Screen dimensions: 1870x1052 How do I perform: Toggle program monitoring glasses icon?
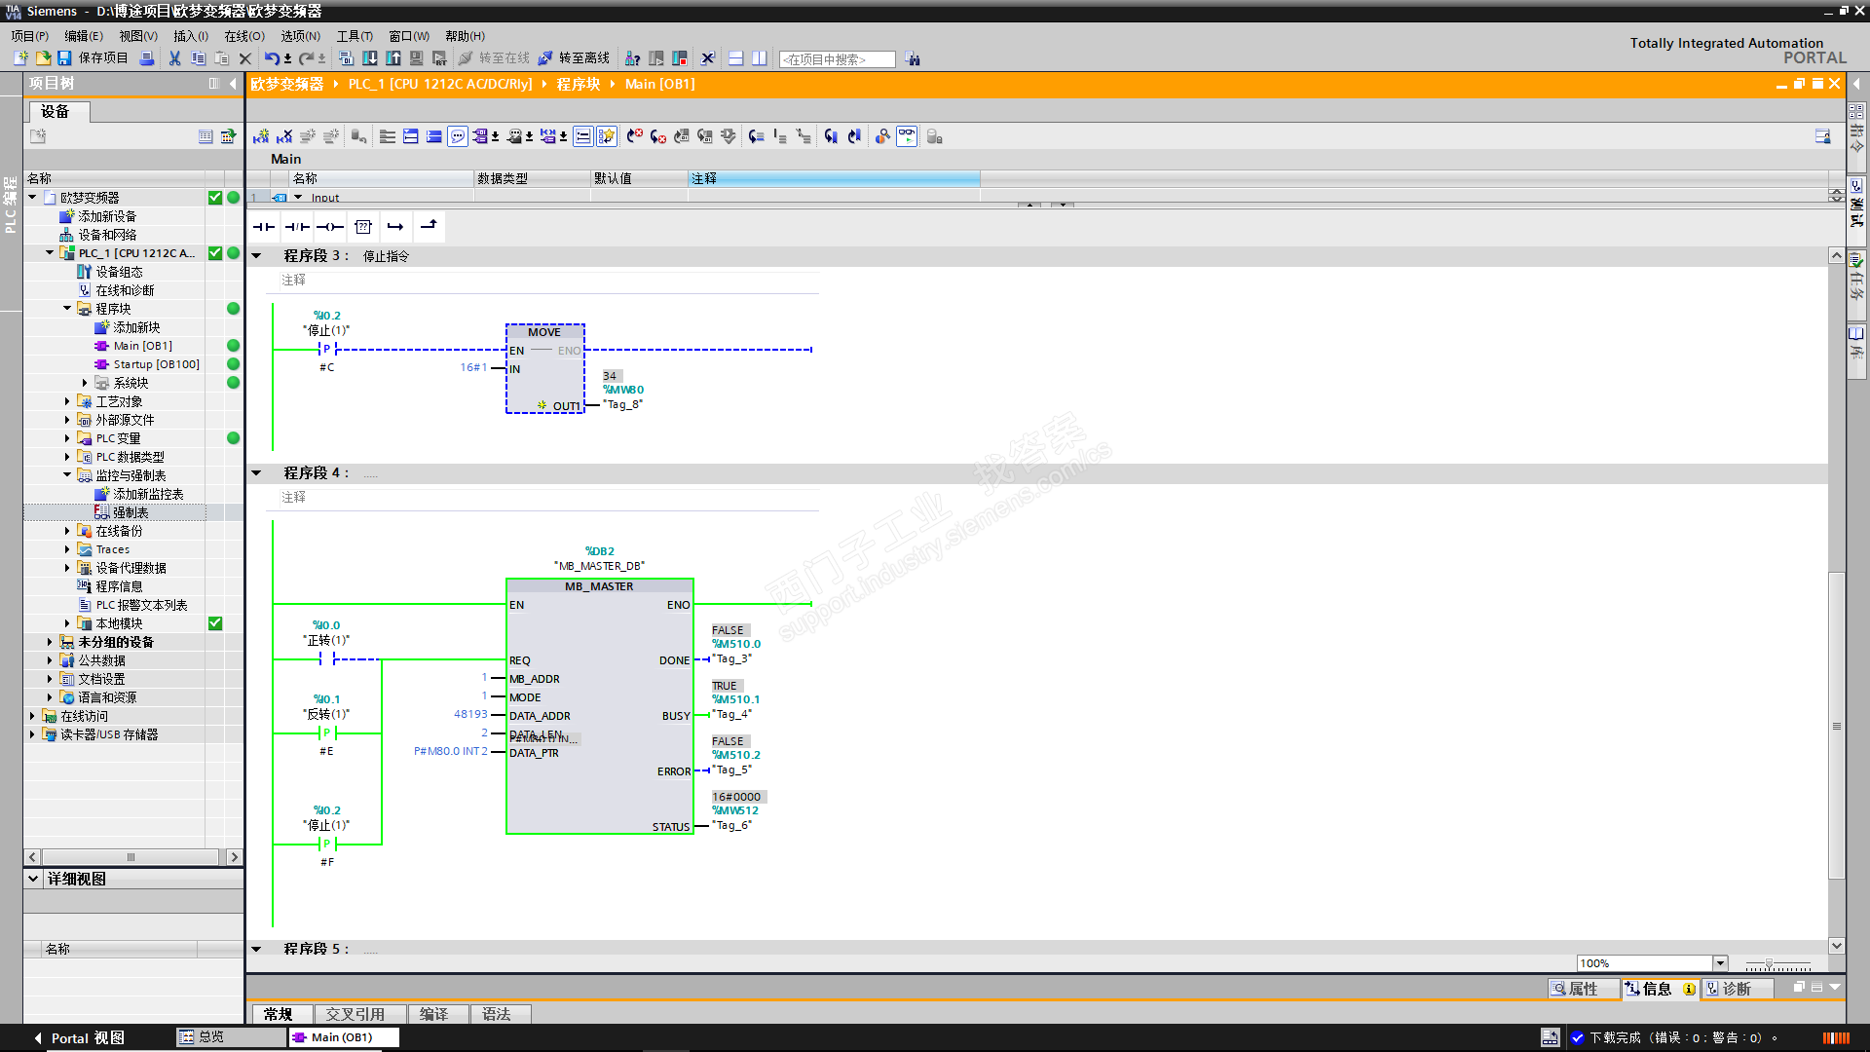(x=906, y=137)
